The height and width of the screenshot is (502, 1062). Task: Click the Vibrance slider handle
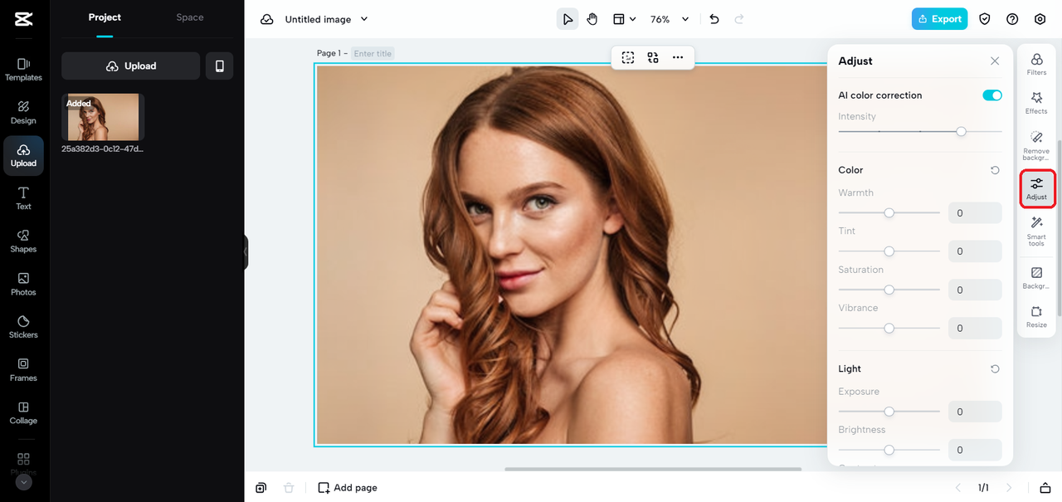tap(889, 329)
